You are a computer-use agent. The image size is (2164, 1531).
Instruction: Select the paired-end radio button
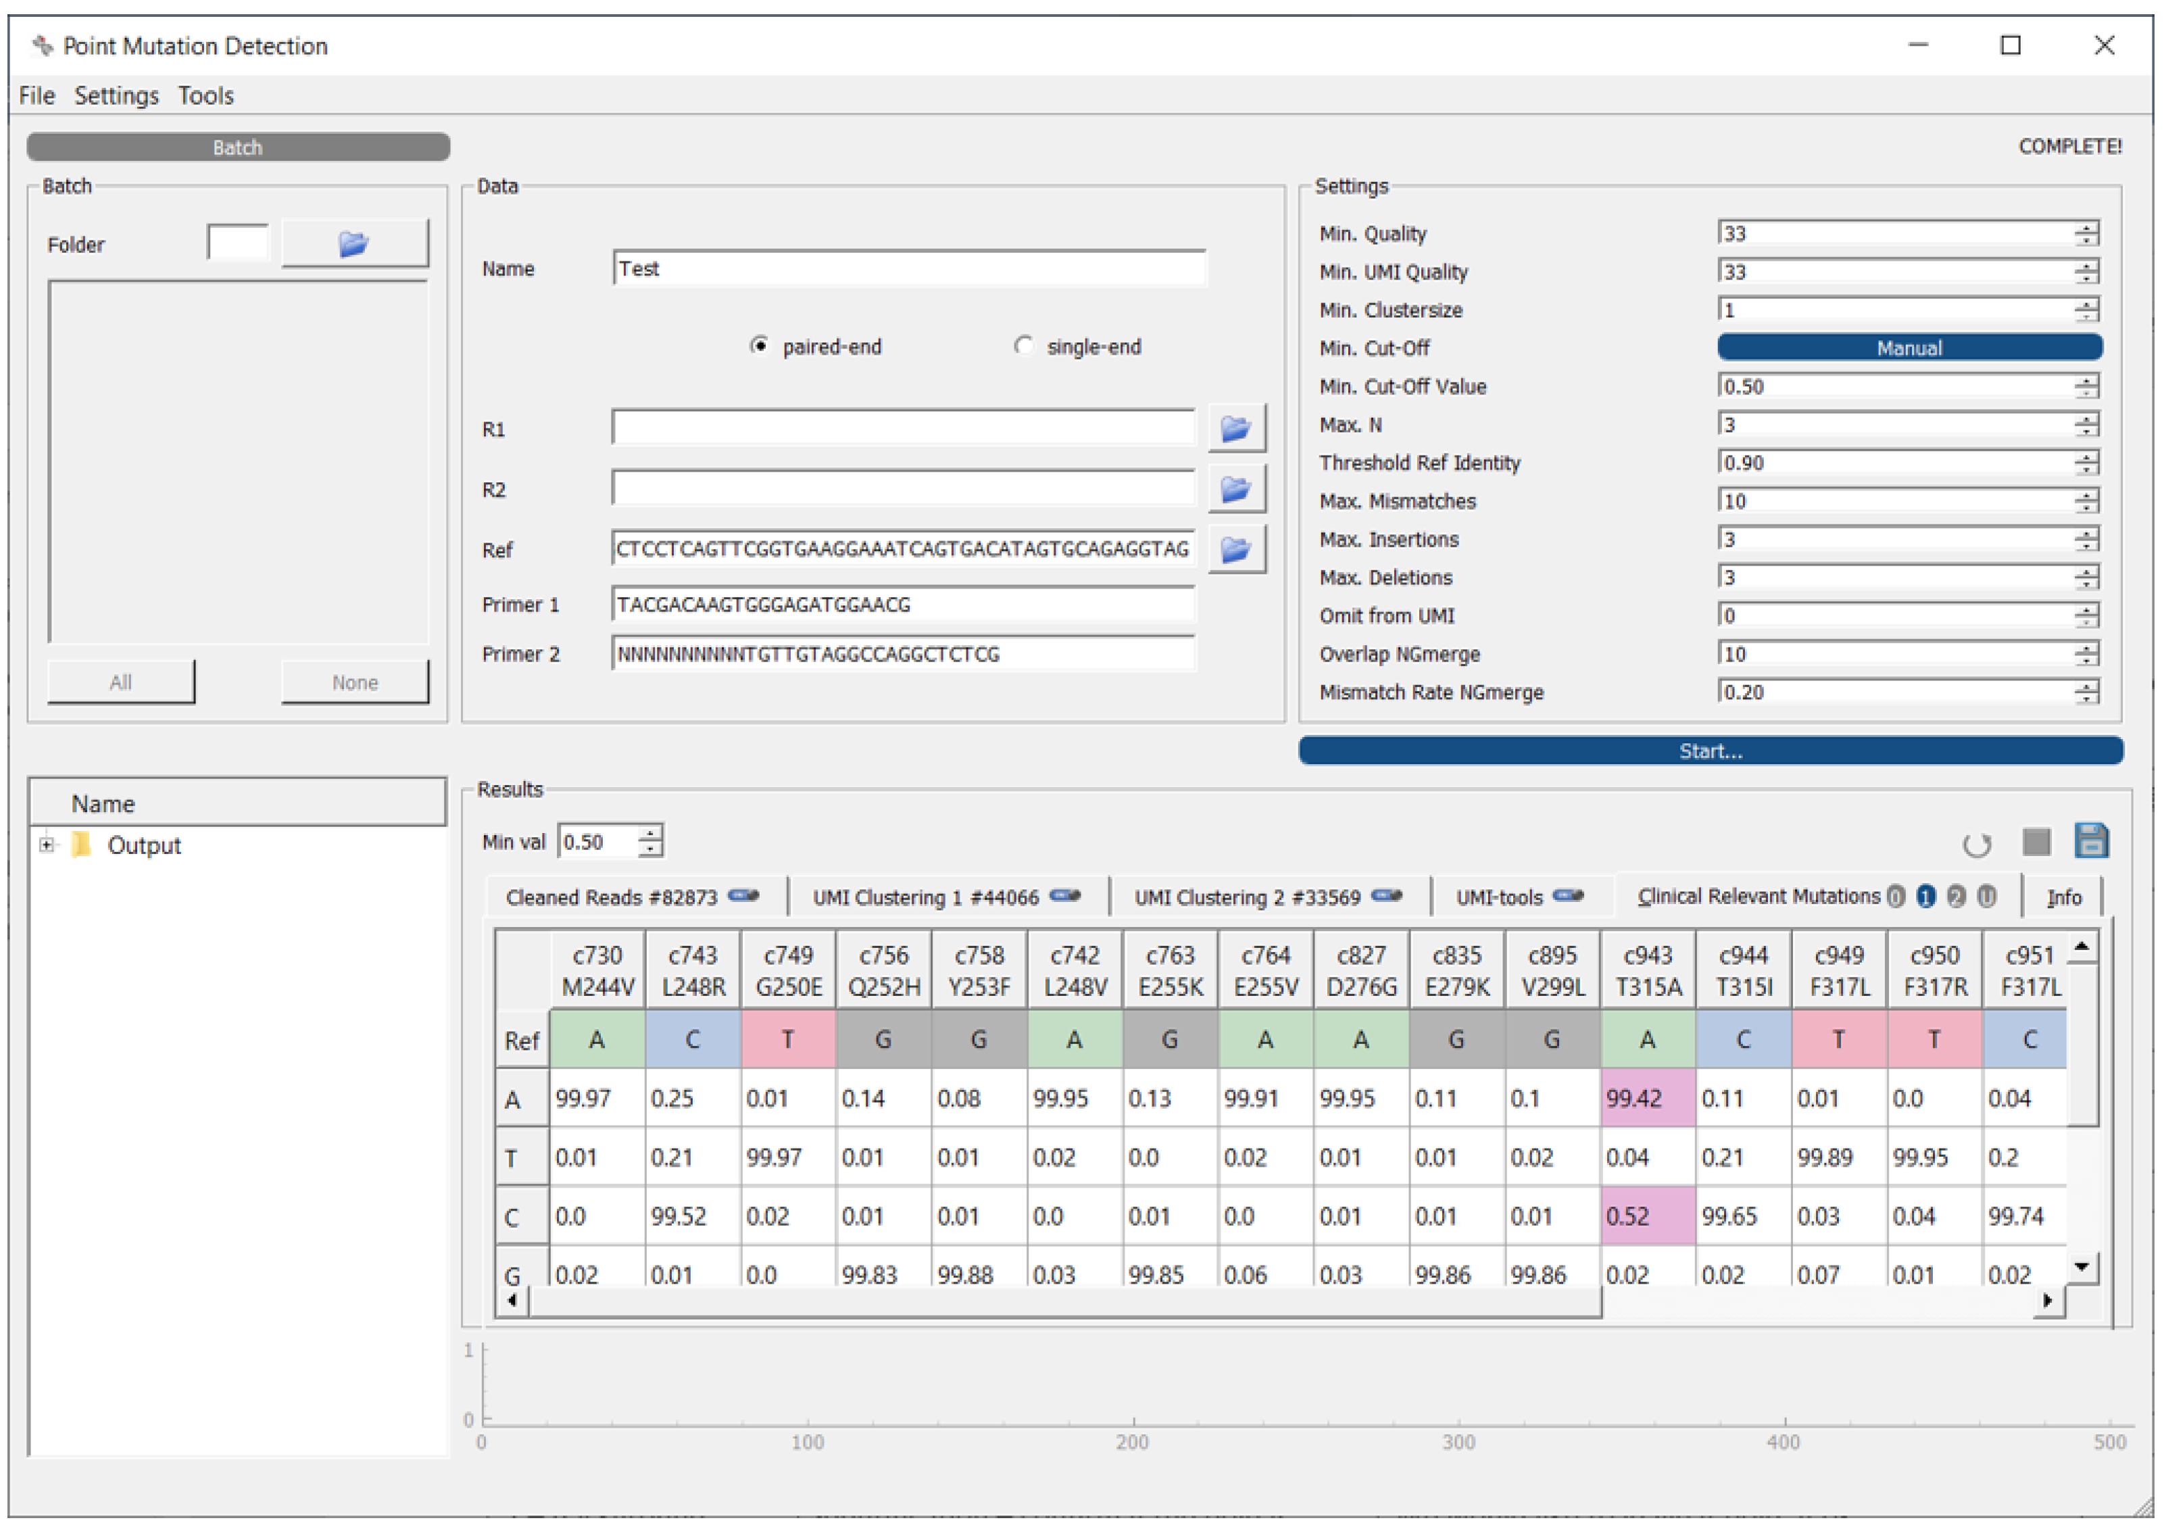tap(759, 346)
